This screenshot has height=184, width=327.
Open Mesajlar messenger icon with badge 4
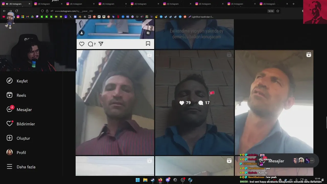click(x=9, y=109)
